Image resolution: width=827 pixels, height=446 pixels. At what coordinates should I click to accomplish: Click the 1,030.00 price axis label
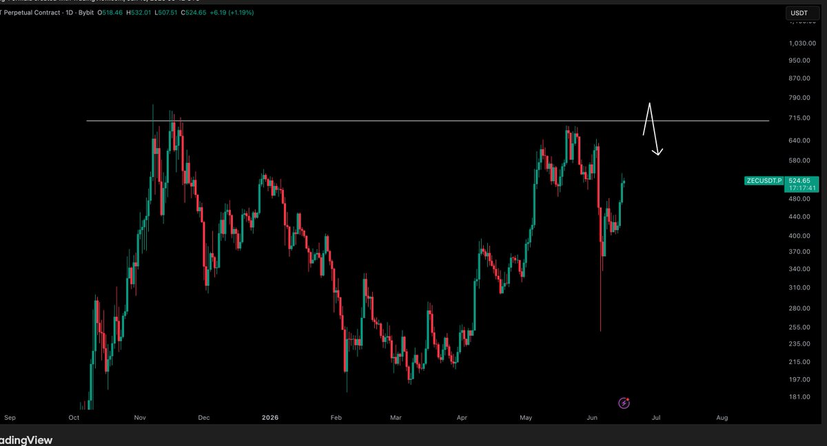802,43
